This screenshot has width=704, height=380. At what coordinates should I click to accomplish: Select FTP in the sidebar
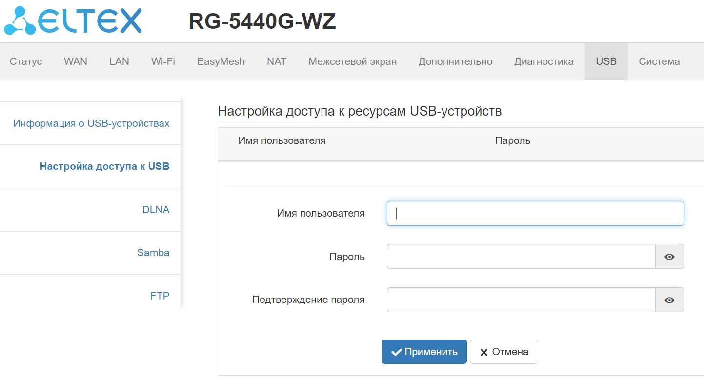pyautogui.click(x=160, y=296)
